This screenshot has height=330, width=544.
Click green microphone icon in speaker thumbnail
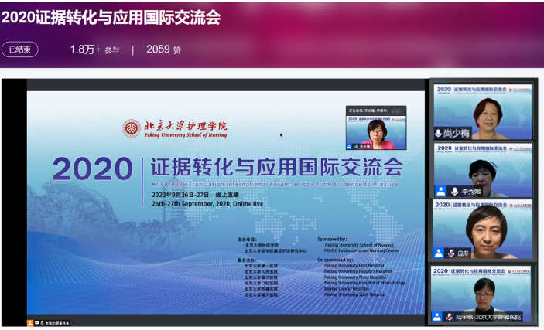click(356, 147)
